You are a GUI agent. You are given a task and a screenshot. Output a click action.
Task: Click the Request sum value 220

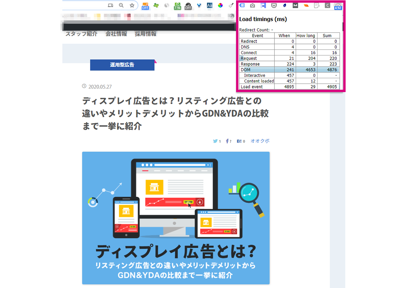point(333,59)
